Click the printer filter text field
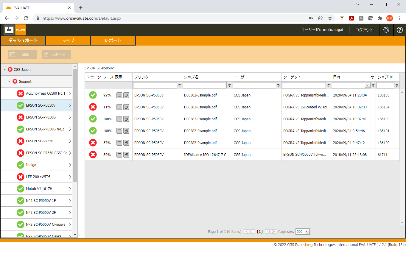This screenshot has height=254, width=406. point(155,85)
